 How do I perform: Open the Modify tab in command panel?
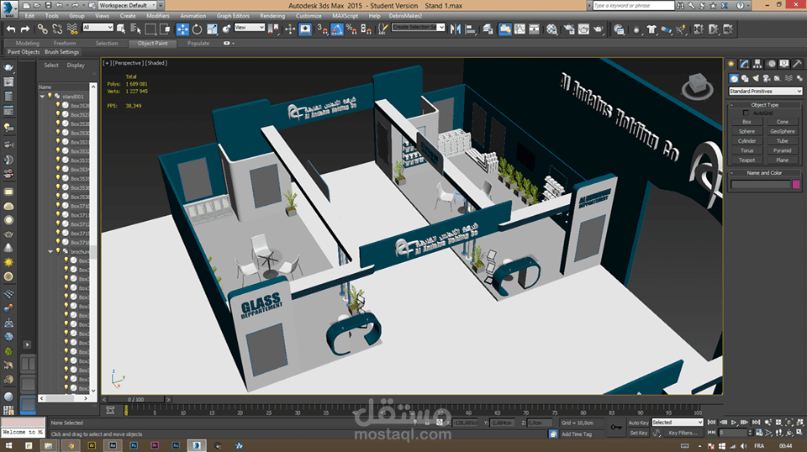pyautogui.click(x=744, y=64)
